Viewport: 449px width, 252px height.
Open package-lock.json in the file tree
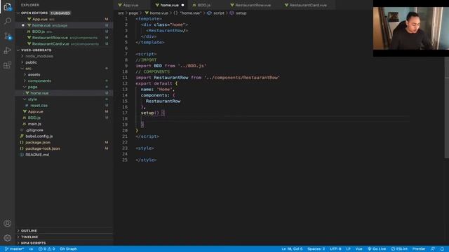(x=64, y=148)
